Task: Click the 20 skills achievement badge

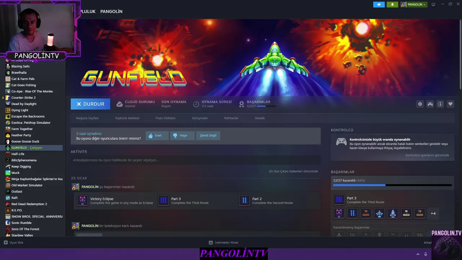Action: tap(420, 213)
